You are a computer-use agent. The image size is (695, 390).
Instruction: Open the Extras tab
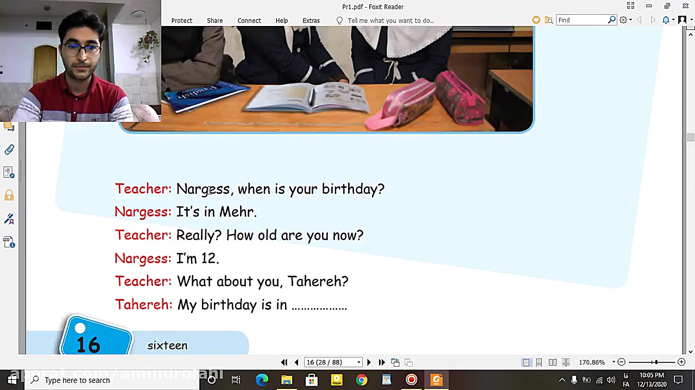point(311,21)
